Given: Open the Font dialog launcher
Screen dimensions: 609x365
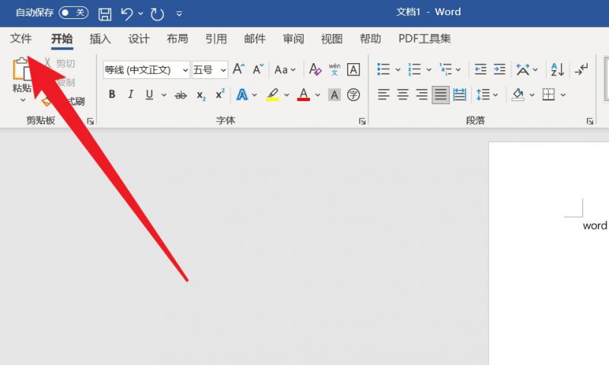Looking at the screenshot, I should [x=362, y=122].
